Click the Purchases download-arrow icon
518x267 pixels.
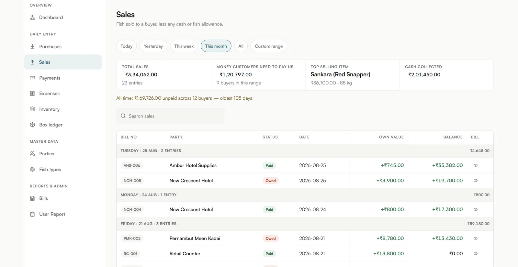pyautogui.click(x=32, y=47)
